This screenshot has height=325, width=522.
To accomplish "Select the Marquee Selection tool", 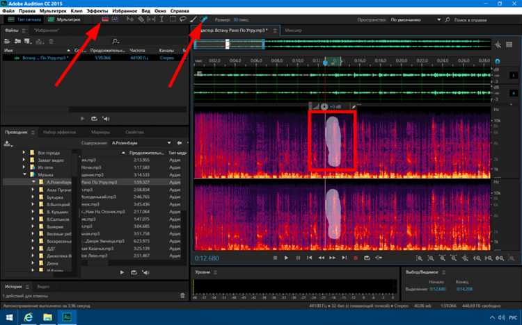I will [173, 19].
